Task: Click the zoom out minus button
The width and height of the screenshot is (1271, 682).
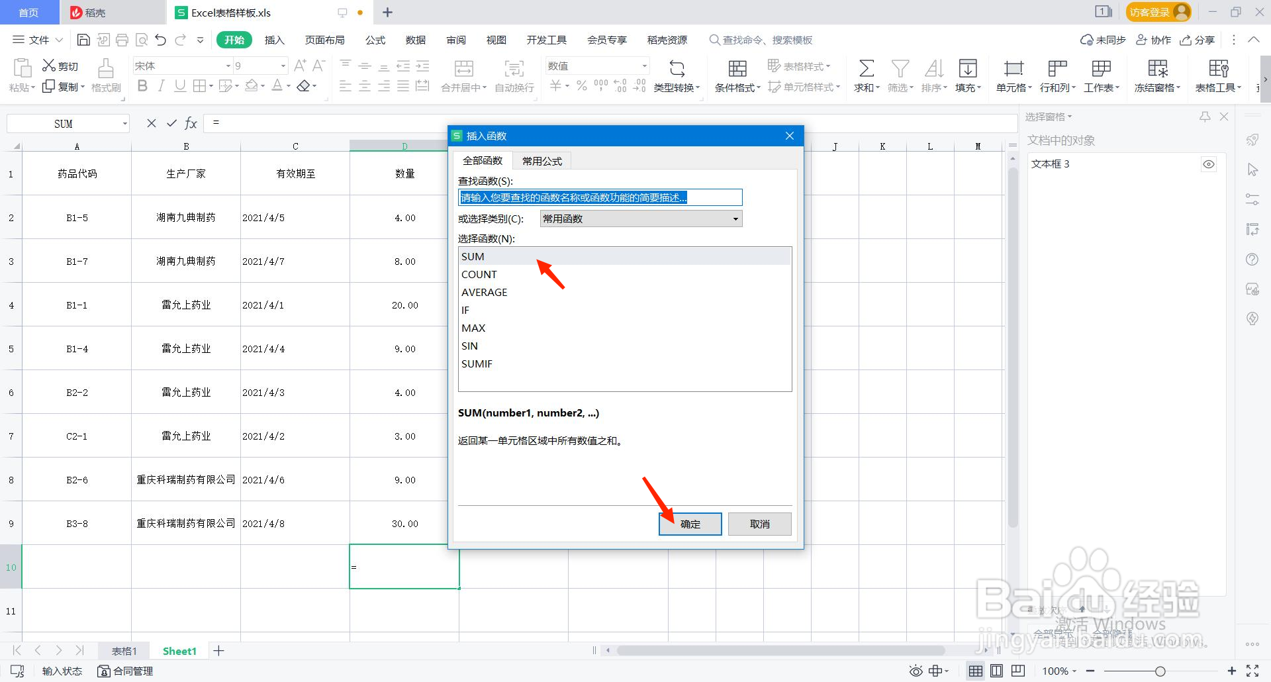Action: [1090, 671]
